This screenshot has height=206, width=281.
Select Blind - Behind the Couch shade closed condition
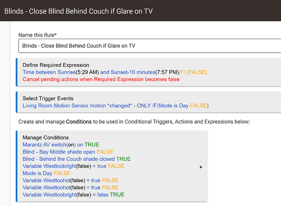pos(77,159)
